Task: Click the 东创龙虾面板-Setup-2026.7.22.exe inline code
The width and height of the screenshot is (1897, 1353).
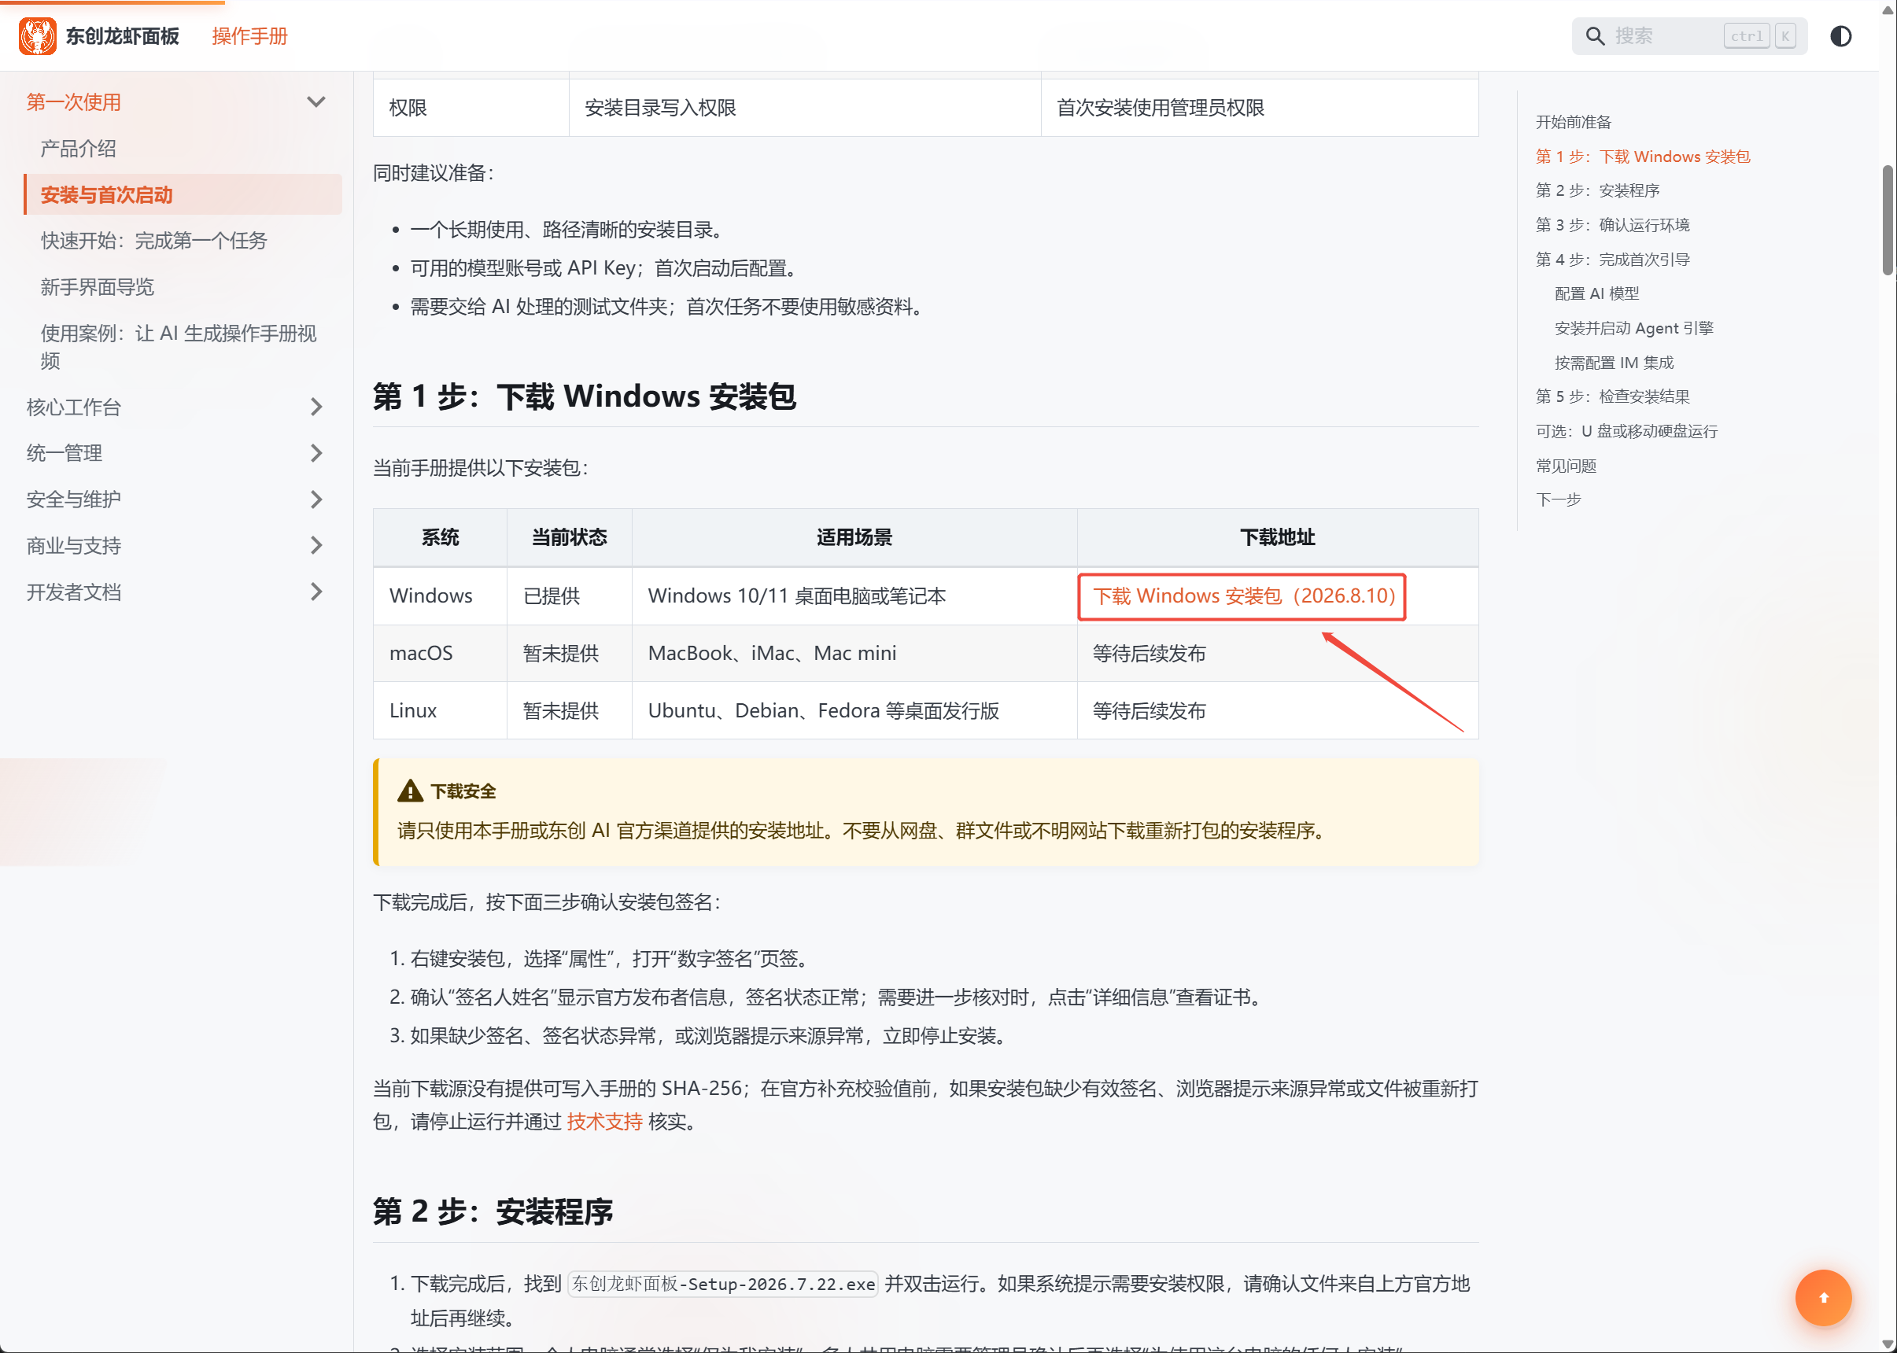Action: [723, 1284]
